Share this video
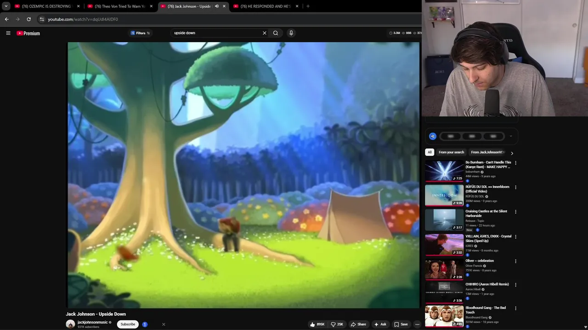The image size is (588, 330). [358, 324]
